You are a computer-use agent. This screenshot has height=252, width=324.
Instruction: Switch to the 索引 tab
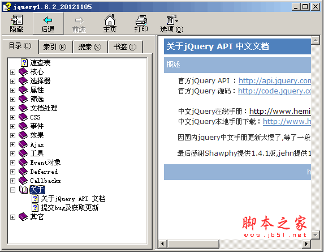click(55, 47)
